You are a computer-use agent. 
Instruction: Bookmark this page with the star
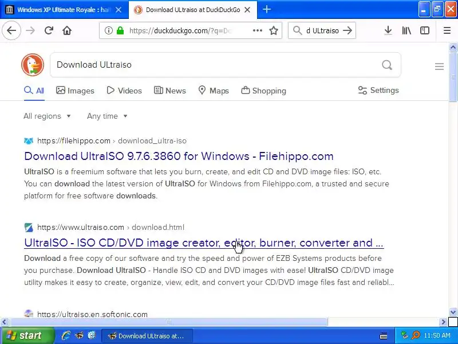(x=274, y=30)
